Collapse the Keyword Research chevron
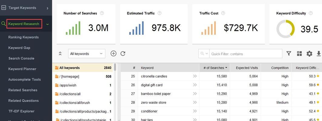Image resolution: width=322 pixels, height=121 pixels. [x=47, y=24]
